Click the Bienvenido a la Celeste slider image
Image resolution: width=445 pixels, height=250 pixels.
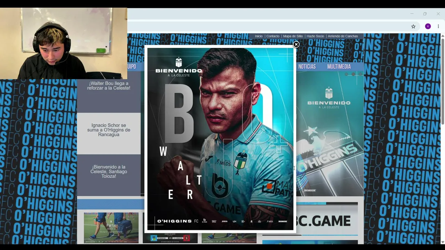coord(330,134)
